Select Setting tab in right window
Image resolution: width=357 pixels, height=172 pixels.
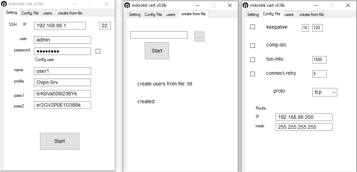click(253, 15)
